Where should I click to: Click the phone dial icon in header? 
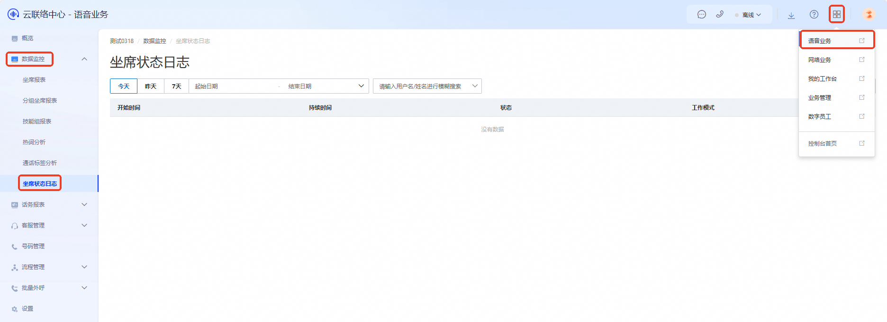(720, 14)
